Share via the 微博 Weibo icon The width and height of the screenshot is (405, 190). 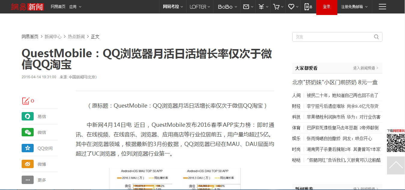28,164
